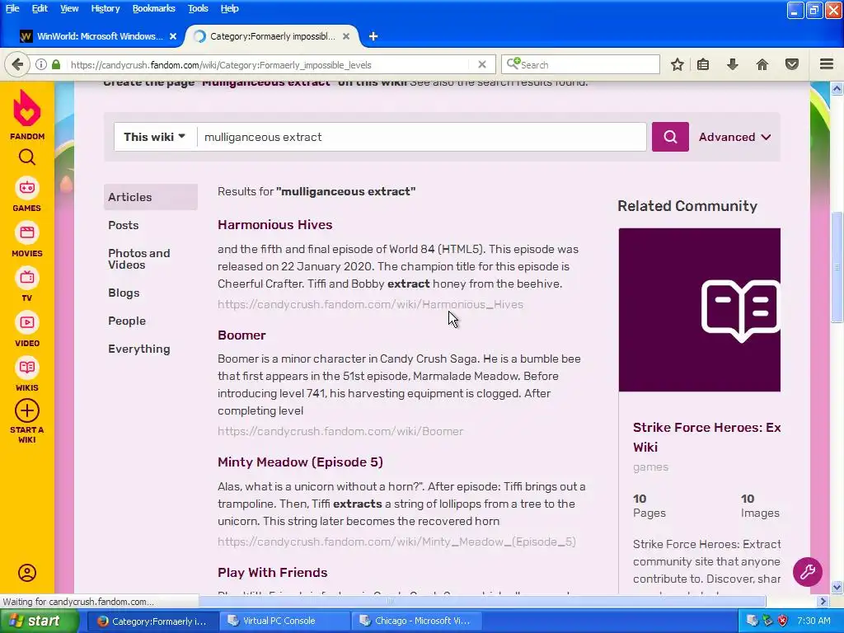Click the Pocket save icon
844x633 pixels.
pyautogui.click(x=792, y=64)
